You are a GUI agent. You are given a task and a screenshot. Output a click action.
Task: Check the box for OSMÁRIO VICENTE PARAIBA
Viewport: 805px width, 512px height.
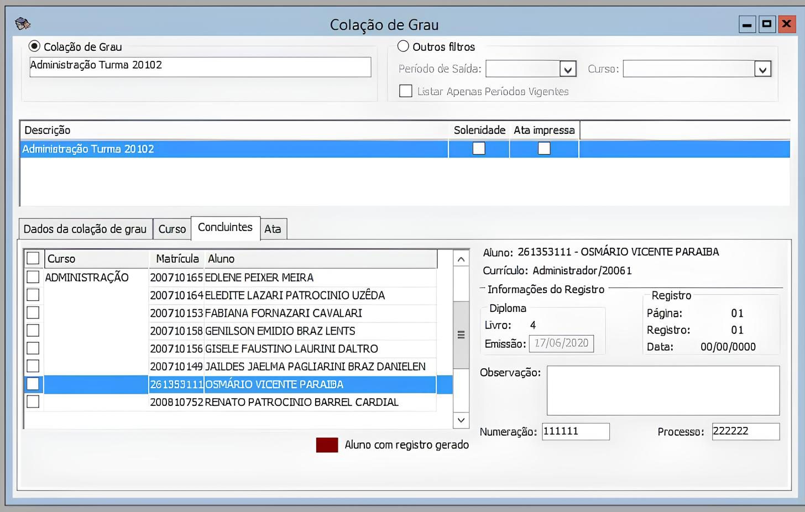pyautogui.click(x=33, y=384)
